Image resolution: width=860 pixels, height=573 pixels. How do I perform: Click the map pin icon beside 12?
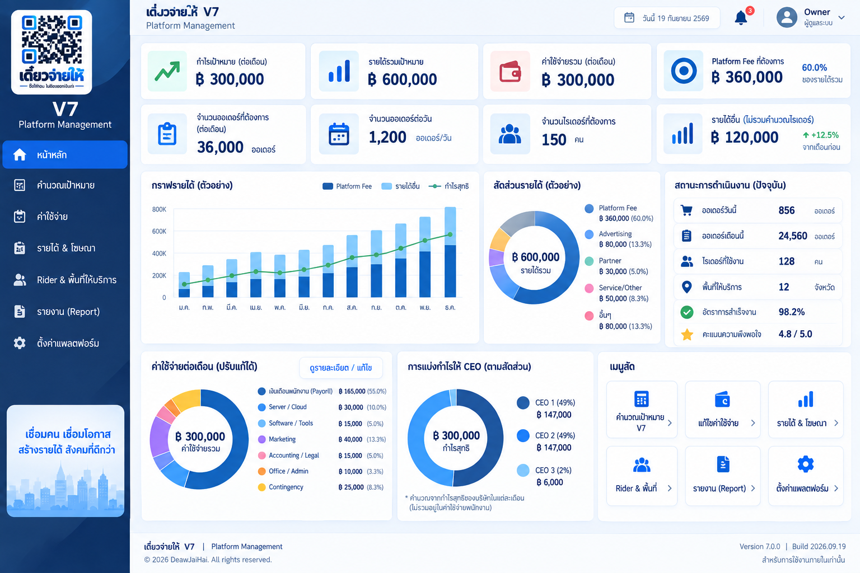pos(687,287)
